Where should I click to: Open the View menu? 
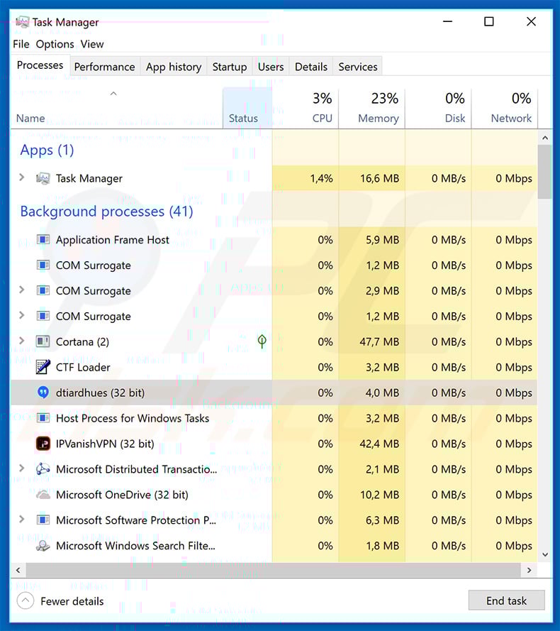[92, 44]
